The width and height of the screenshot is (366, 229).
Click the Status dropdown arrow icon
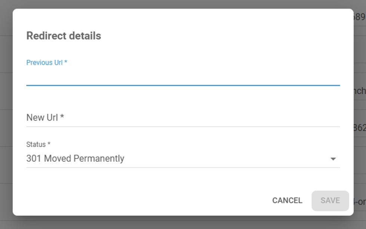pyautogui.click(x=333, y=159)
